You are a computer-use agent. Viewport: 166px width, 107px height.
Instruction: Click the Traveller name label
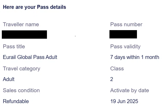click(21, 24)
